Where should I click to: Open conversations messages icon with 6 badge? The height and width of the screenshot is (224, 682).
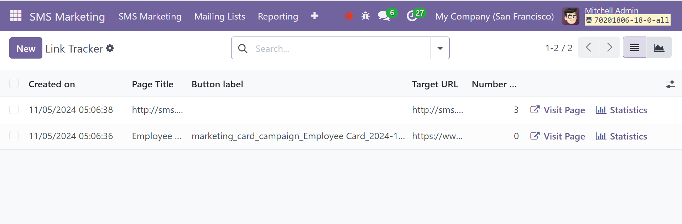pyautogui.click(x=387, y=15)
